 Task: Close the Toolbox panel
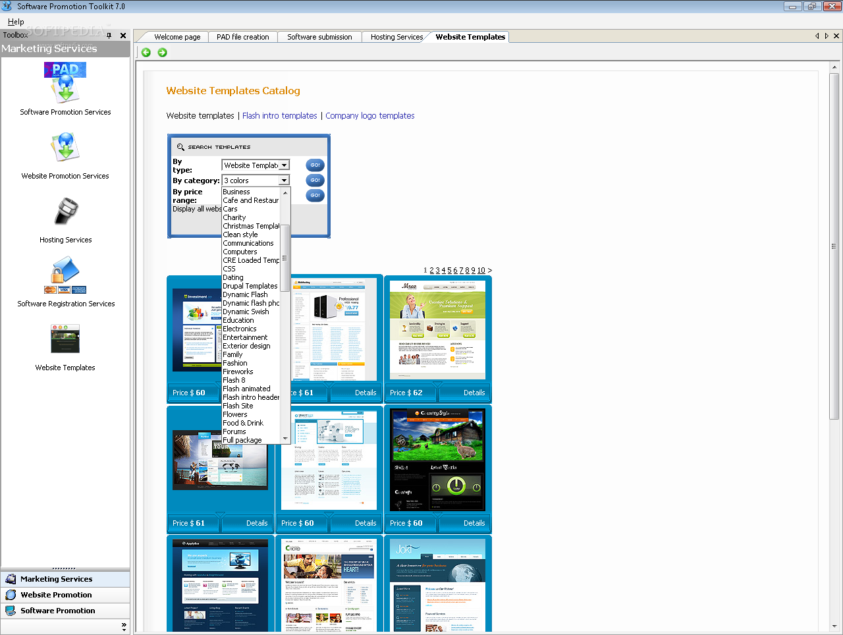123,36
